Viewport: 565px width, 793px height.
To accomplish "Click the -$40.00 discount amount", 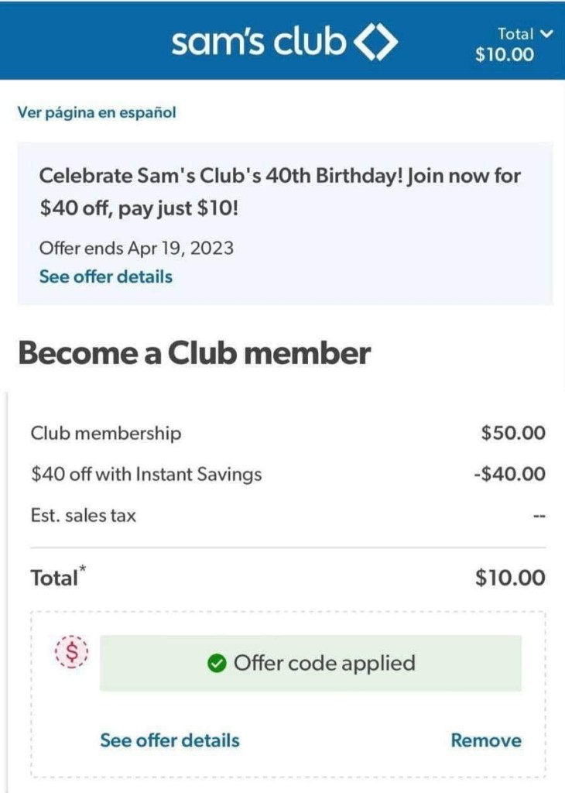I will [x=509, y=474].
